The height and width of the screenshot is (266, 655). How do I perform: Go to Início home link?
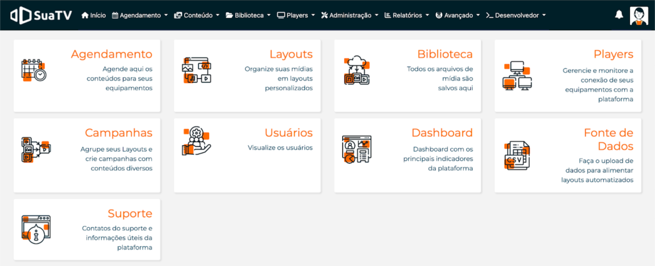pos(93,15)
